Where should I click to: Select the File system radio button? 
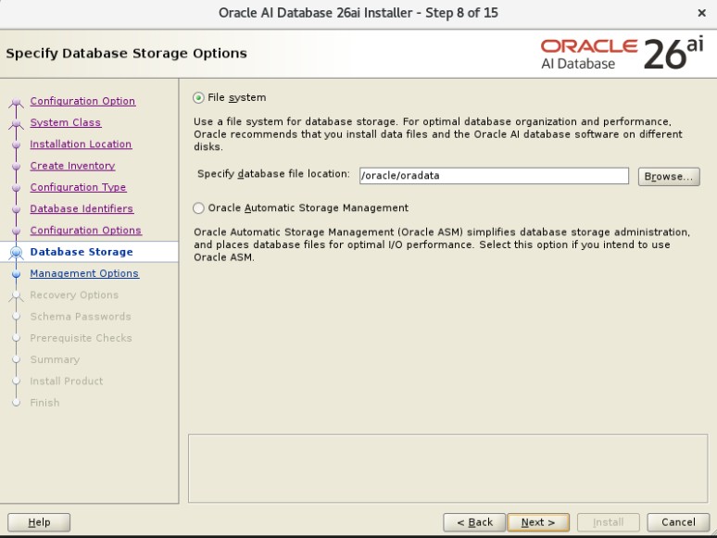[198, 98]
